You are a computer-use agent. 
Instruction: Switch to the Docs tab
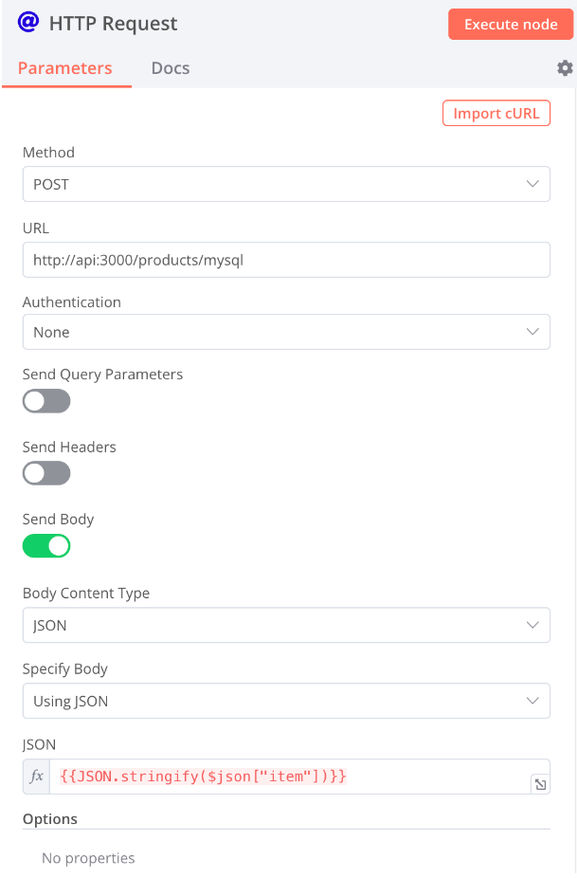170,67
